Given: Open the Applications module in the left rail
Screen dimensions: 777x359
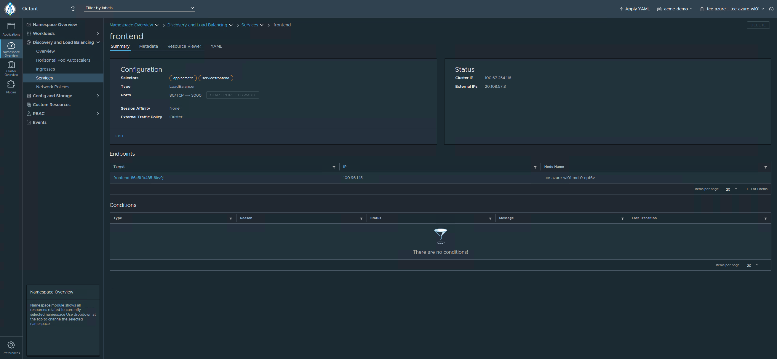Looking at the screenshot, I should pyautogui.click(x=11, y=29).
